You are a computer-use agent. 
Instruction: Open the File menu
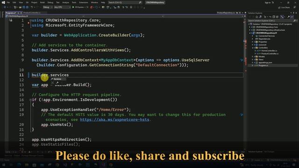point(8,2)
